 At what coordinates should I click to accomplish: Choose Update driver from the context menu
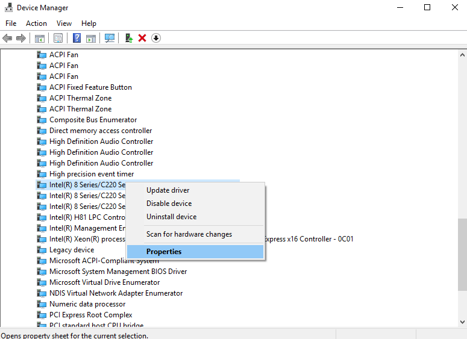click(x=168, y=190)
